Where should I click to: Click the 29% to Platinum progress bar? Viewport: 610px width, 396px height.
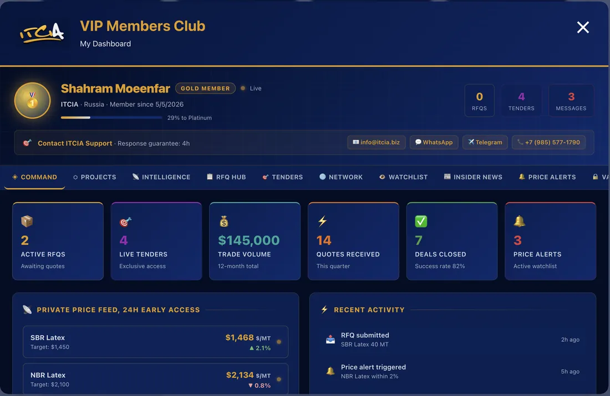tap(111, 117)
